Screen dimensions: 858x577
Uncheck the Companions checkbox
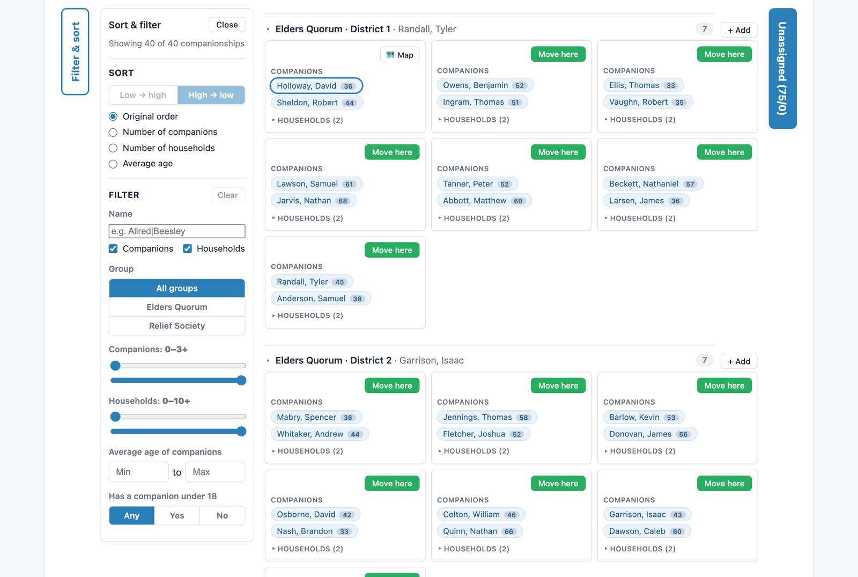(113, 249)
